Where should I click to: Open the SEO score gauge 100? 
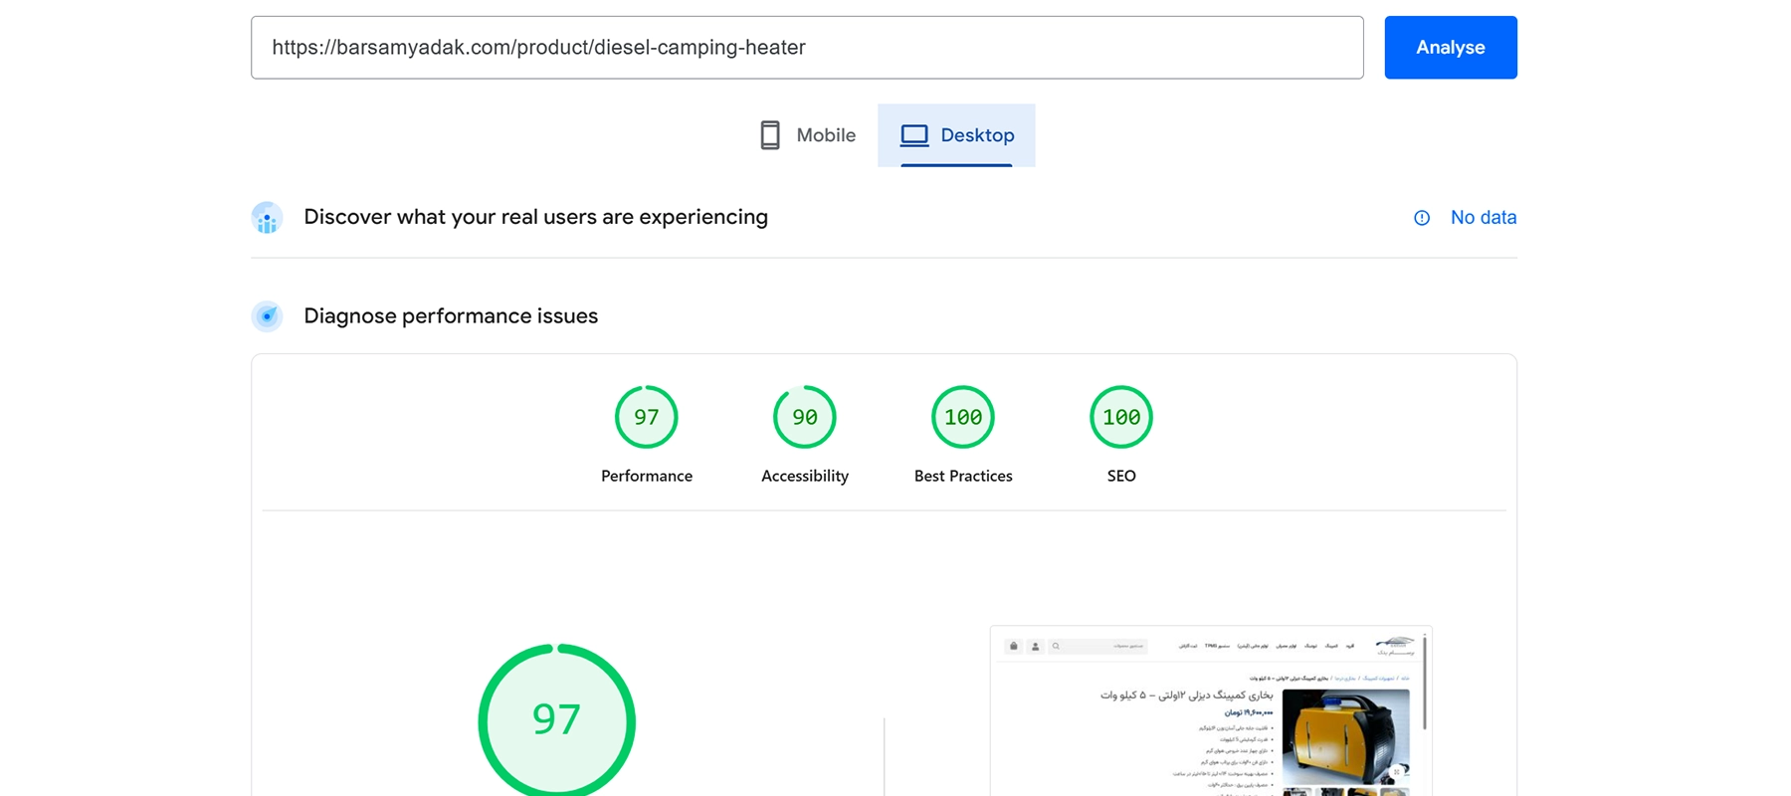pos(1121,417)
